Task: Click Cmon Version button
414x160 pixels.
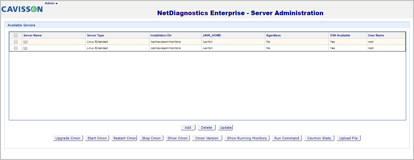Action: click(x=207, y=138)
